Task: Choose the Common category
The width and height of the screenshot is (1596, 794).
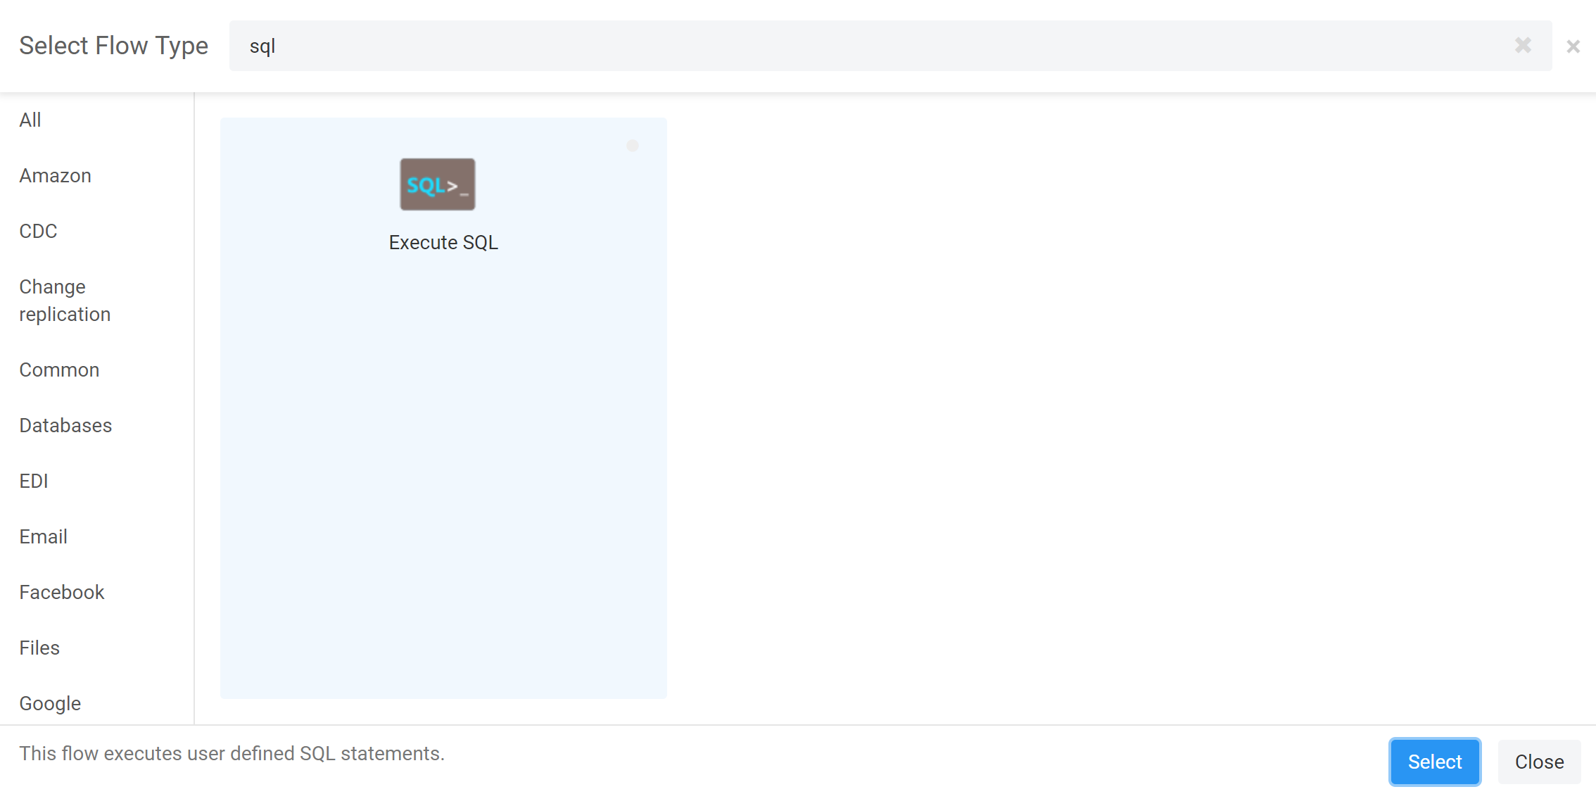Action: [x=59, y=370]
